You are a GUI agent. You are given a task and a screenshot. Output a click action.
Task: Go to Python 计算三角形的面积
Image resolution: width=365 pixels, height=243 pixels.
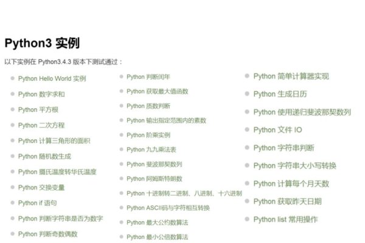coord(54,141)
